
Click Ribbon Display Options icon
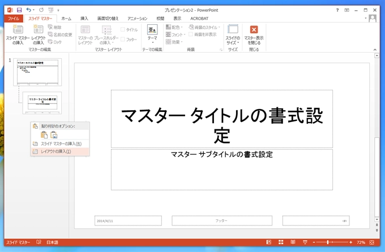pyautogui.click(x=346, y=10)
